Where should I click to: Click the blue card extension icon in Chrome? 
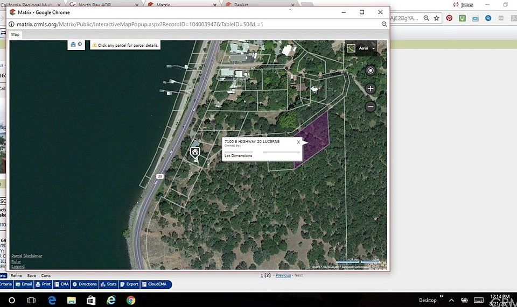coord(475,18)
